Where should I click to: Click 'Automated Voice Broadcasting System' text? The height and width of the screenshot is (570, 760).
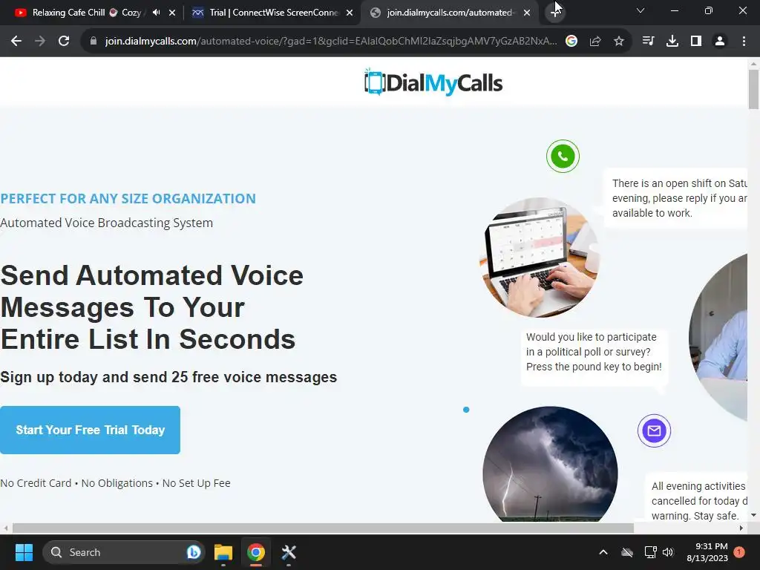[x=107, y=223]
